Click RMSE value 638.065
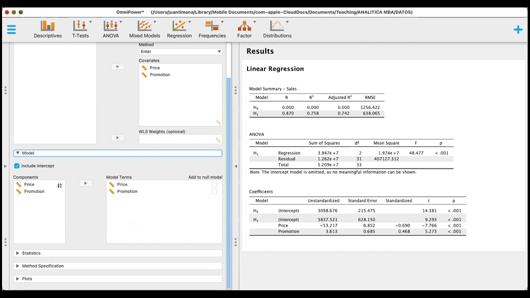Image resolution: width=530 pixels, height=298 pixels. tap(371, 113)
